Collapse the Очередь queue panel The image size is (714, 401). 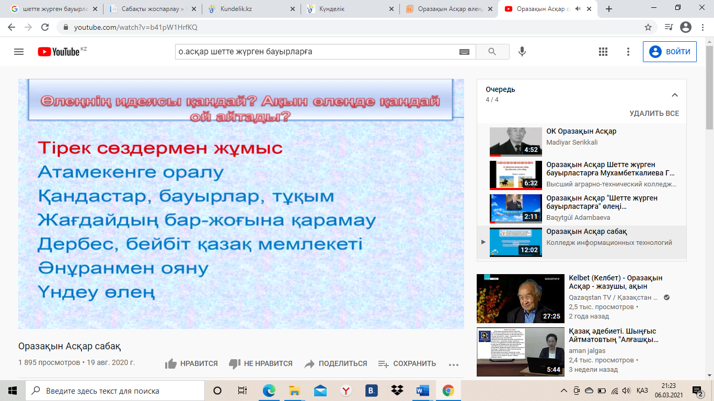click(674, 95)
